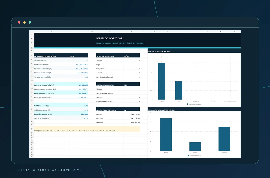Select the Vigentes row label

(x=99, y=89)
